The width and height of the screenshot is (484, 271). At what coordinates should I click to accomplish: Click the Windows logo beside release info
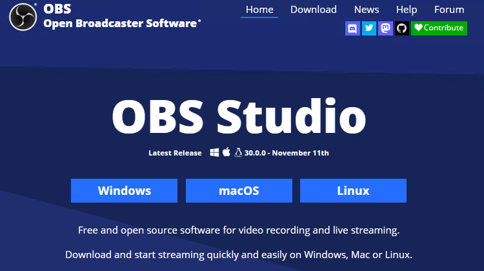[x=214, y=152]
